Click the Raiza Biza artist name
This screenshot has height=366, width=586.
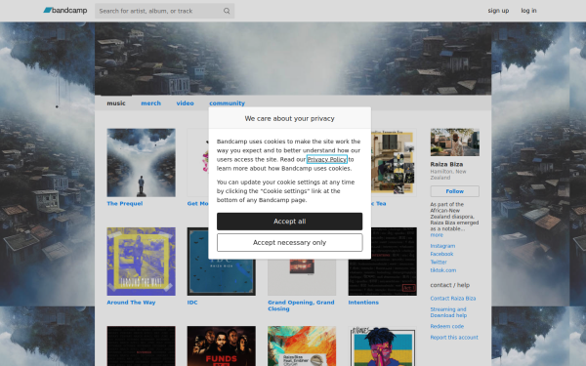(446, 164)
